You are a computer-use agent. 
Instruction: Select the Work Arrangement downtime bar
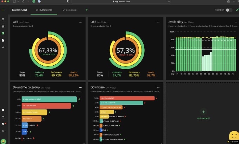(49, 100)
